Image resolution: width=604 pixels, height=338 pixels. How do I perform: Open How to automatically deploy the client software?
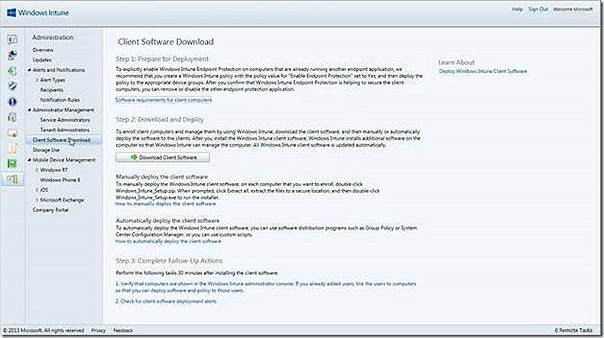(x=168, y=242)
